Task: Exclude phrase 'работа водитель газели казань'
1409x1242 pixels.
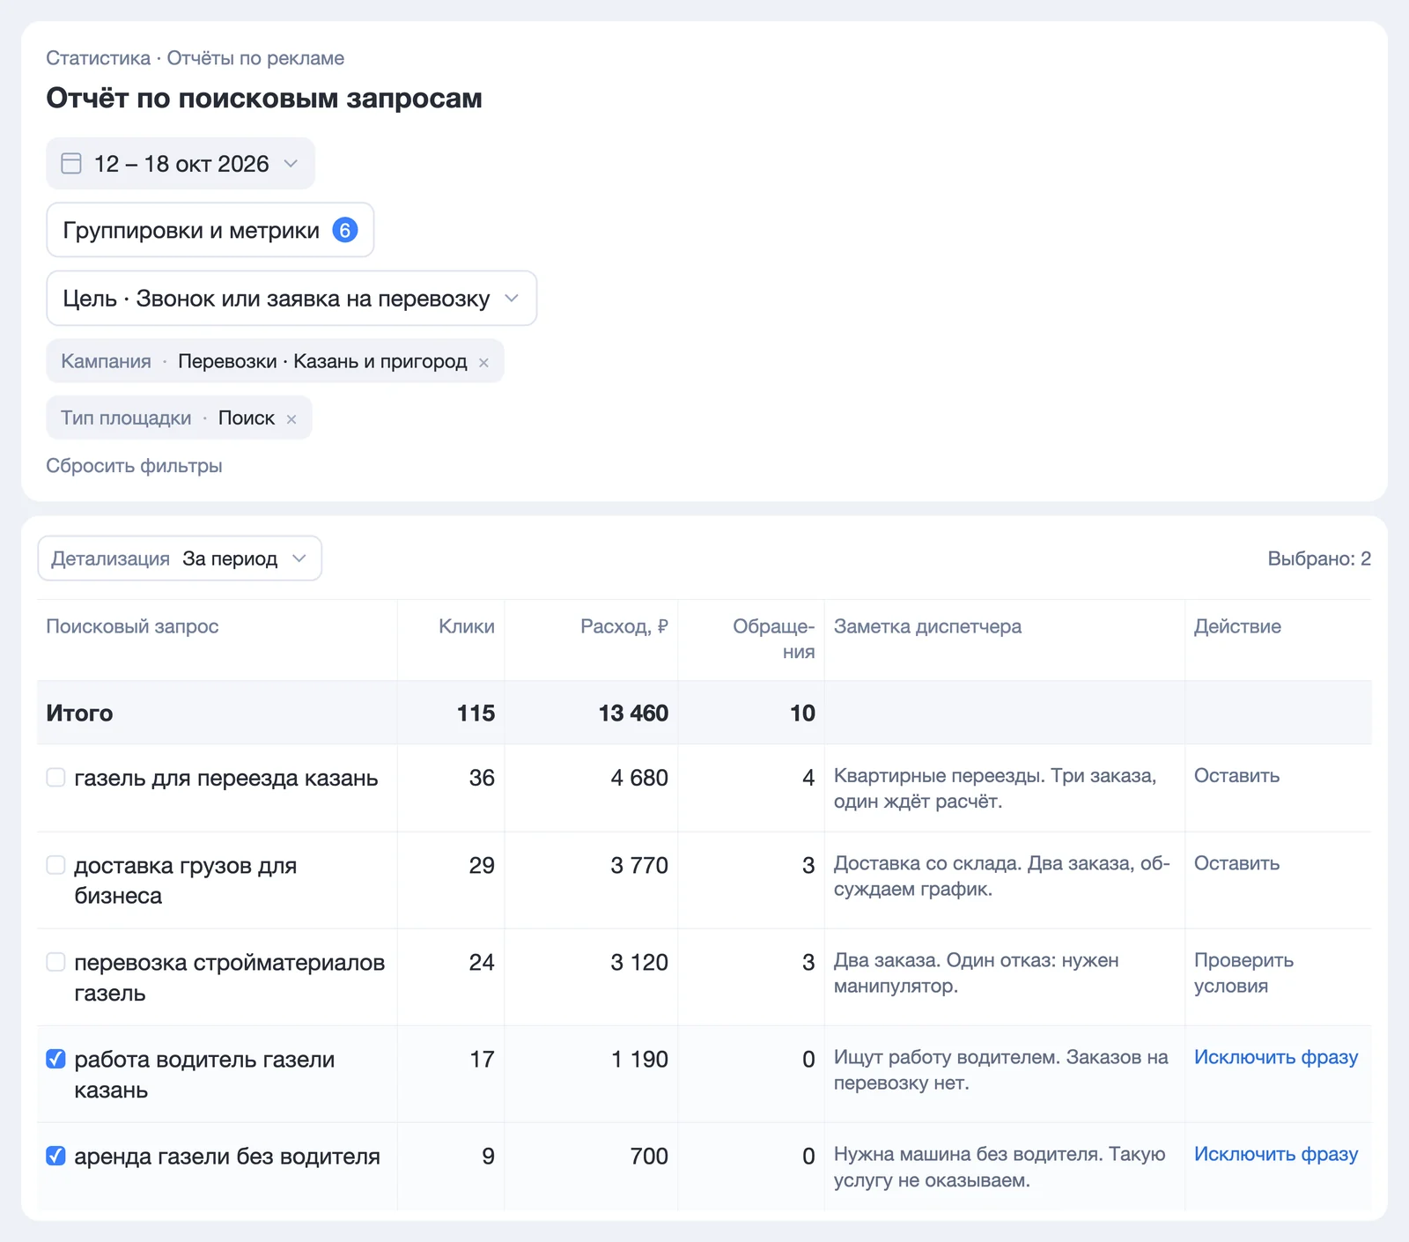Action: [x=1276, y=1057]
